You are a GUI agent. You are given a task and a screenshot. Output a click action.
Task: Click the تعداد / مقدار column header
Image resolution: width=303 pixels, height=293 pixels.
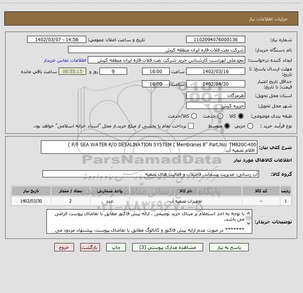tap(70, 191)
